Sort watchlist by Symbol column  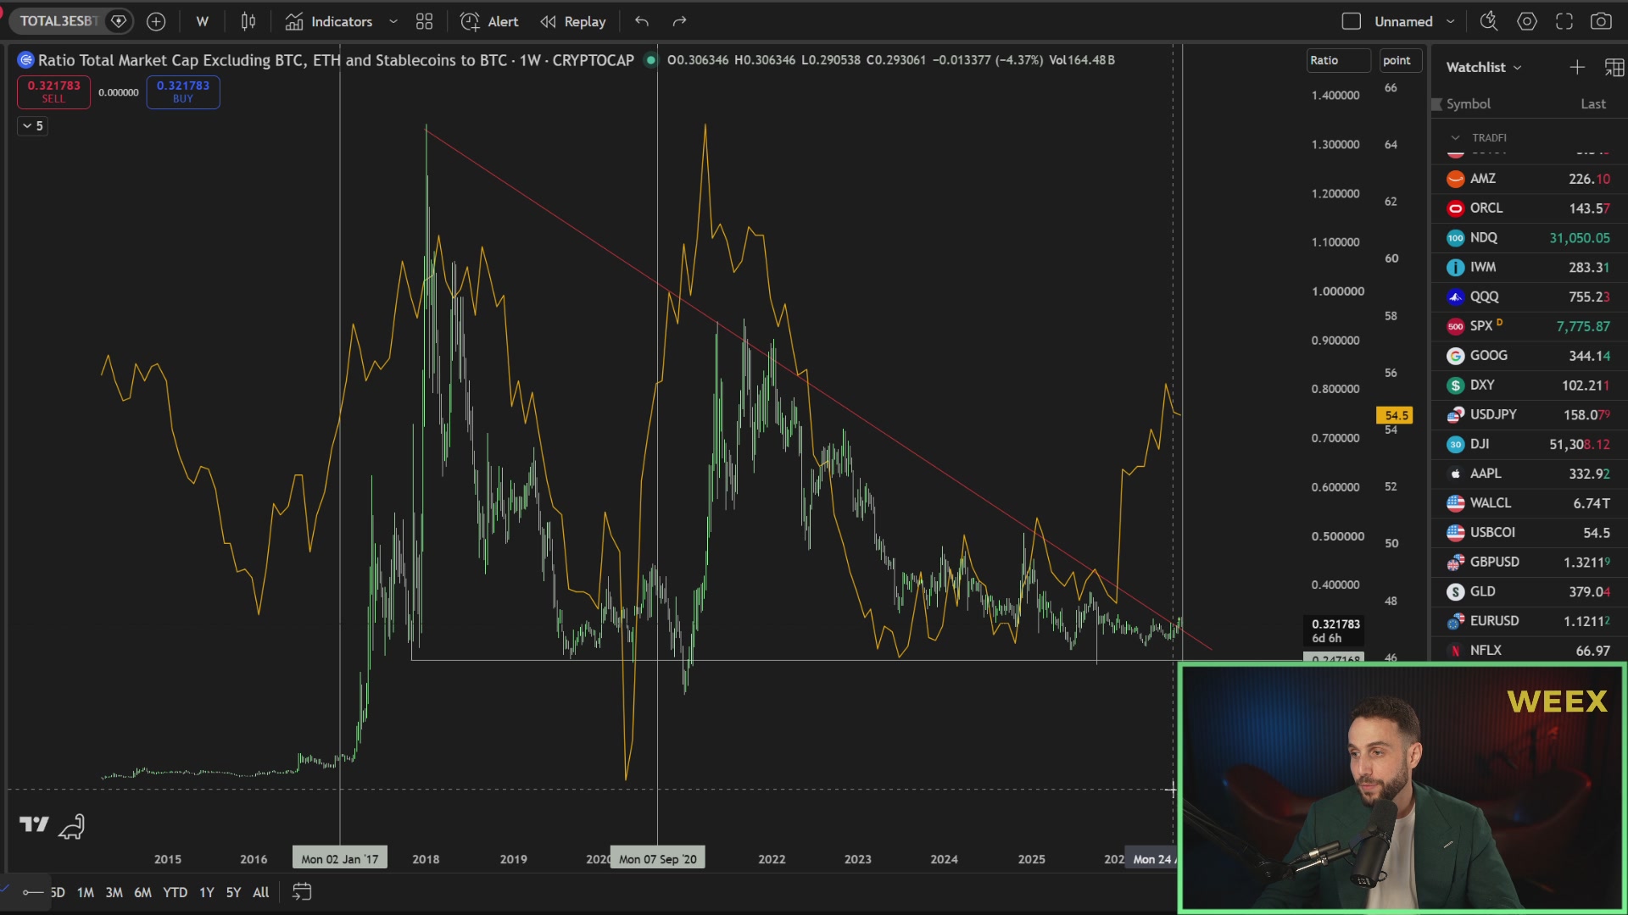(x=1468, y=103)
